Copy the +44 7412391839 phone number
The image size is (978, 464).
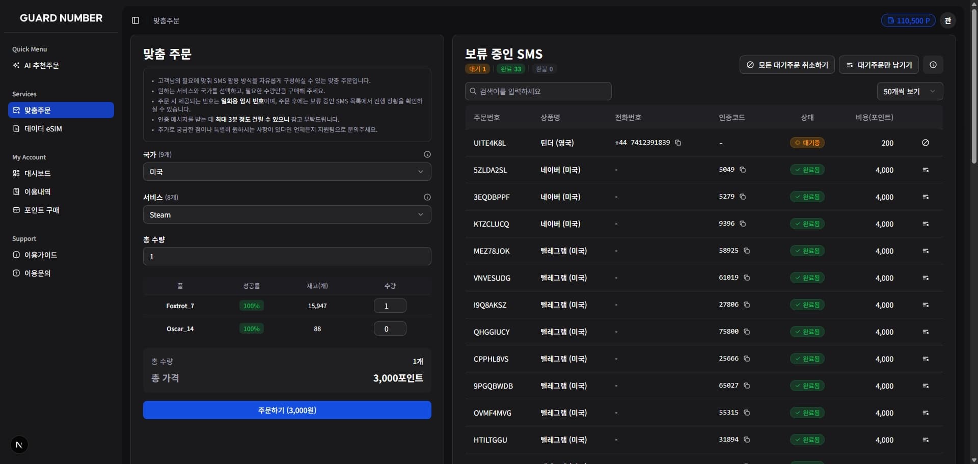pos(678,143)
